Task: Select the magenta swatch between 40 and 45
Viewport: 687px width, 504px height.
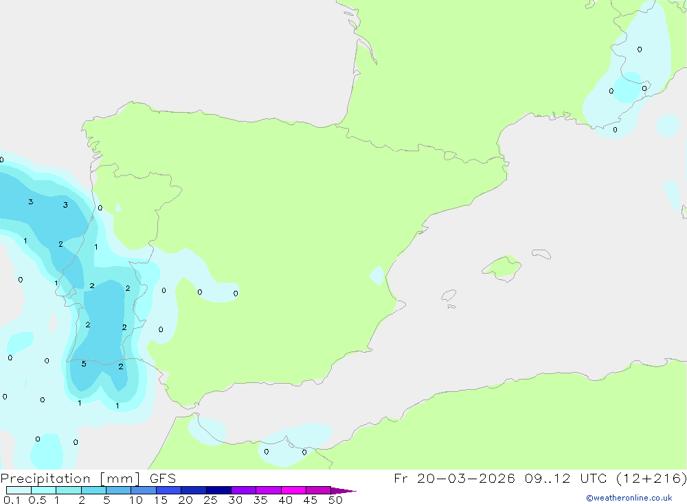Action: [x=293, y=490]
